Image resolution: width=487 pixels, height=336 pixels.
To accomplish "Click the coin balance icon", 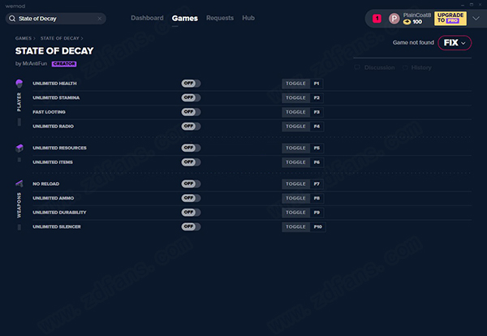I will click(x=407, y=22).
